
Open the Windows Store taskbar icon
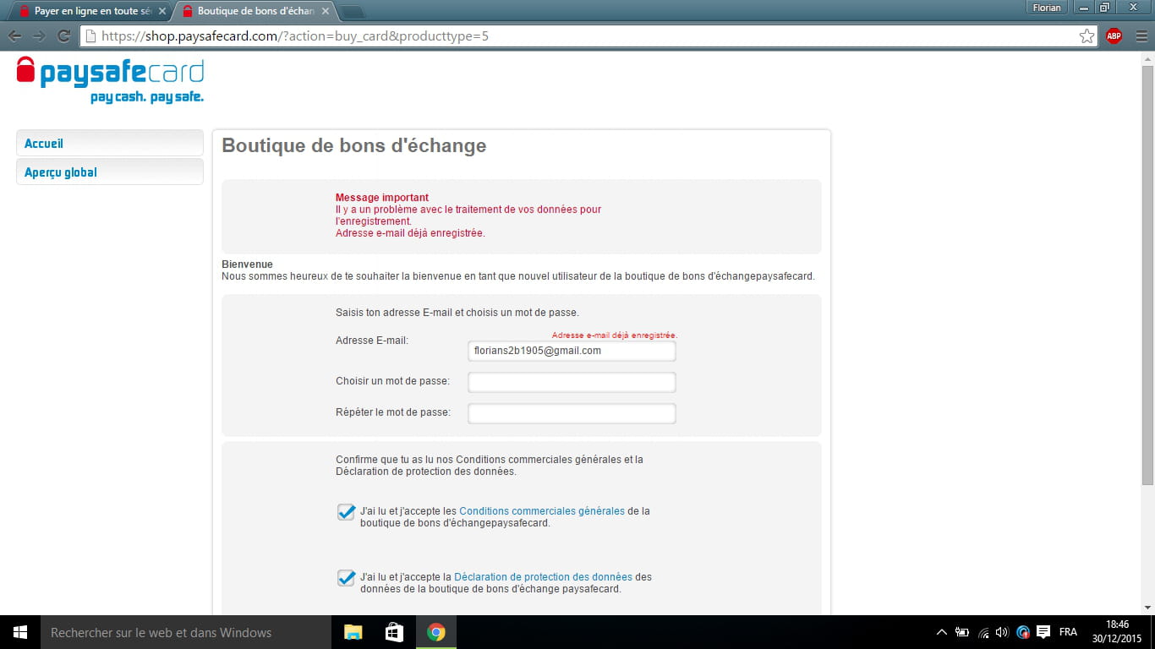(394, 632)
